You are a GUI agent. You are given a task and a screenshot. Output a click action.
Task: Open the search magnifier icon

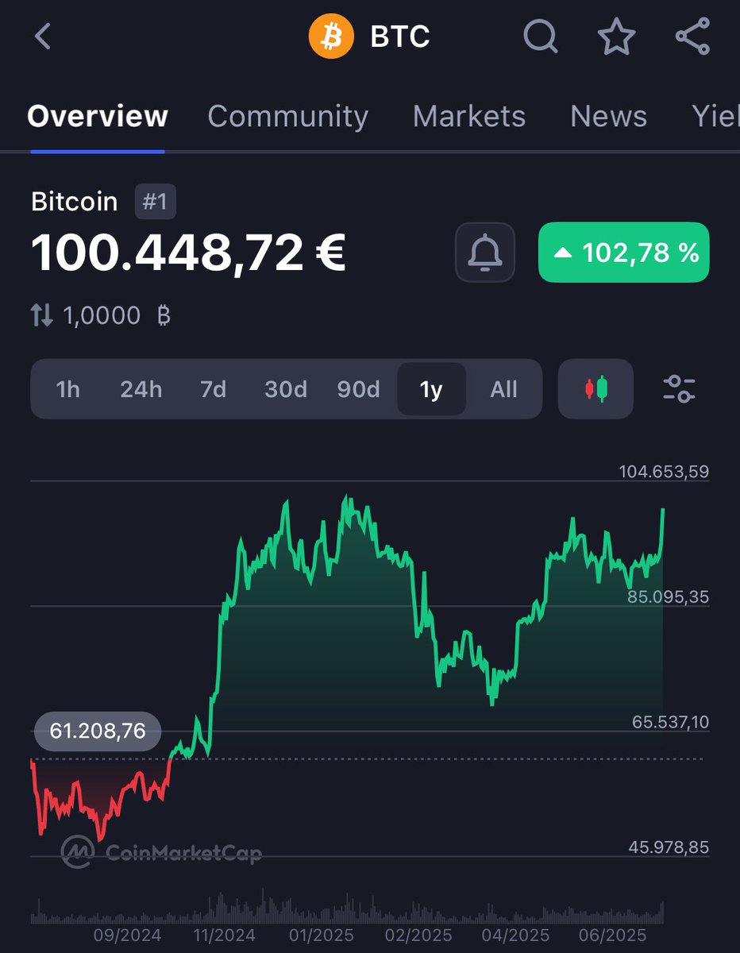pyautogui.click(x=541, y=37)
